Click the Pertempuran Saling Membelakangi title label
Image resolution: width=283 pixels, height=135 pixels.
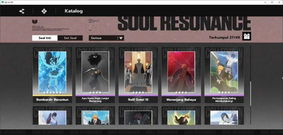[x=224, y=99]
